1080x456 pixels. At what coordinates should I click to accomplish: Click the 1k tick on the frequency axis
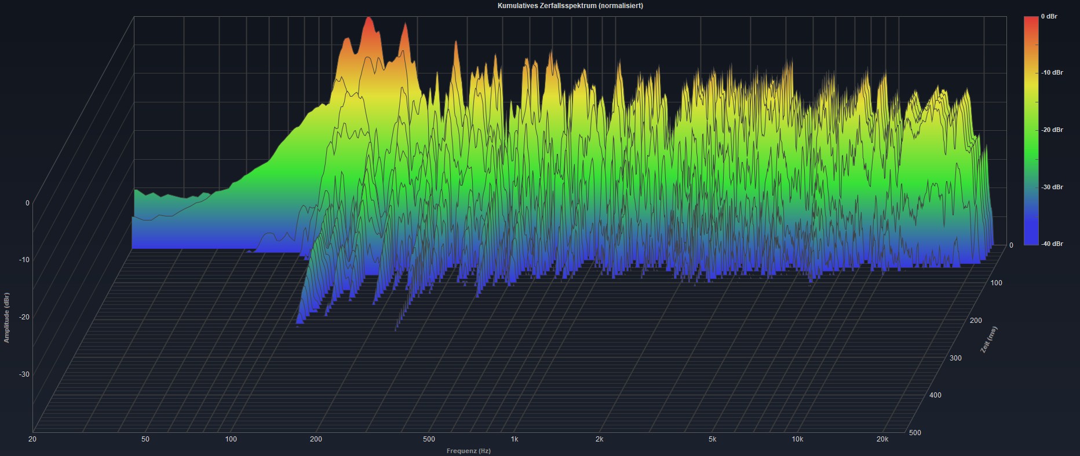[514, 439]
